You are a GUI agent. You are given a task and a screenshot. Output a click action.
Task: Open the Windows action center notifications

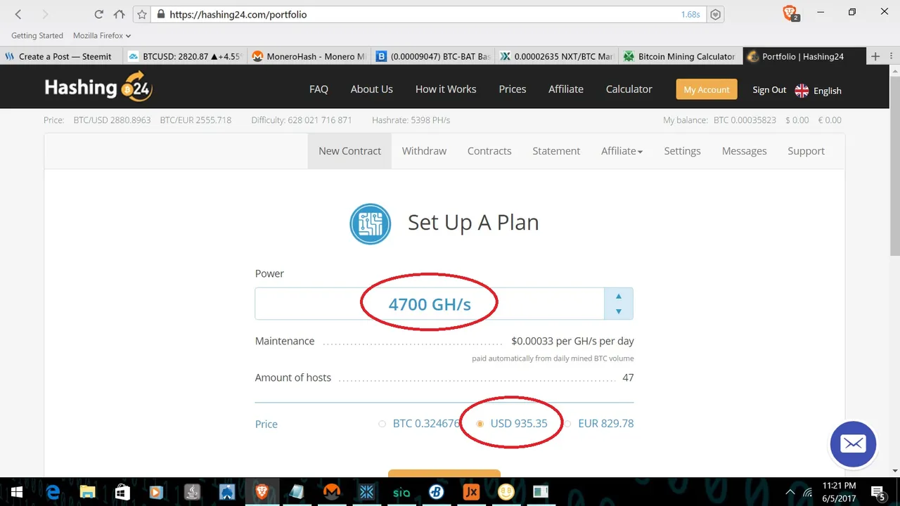(x=877, y=492)
